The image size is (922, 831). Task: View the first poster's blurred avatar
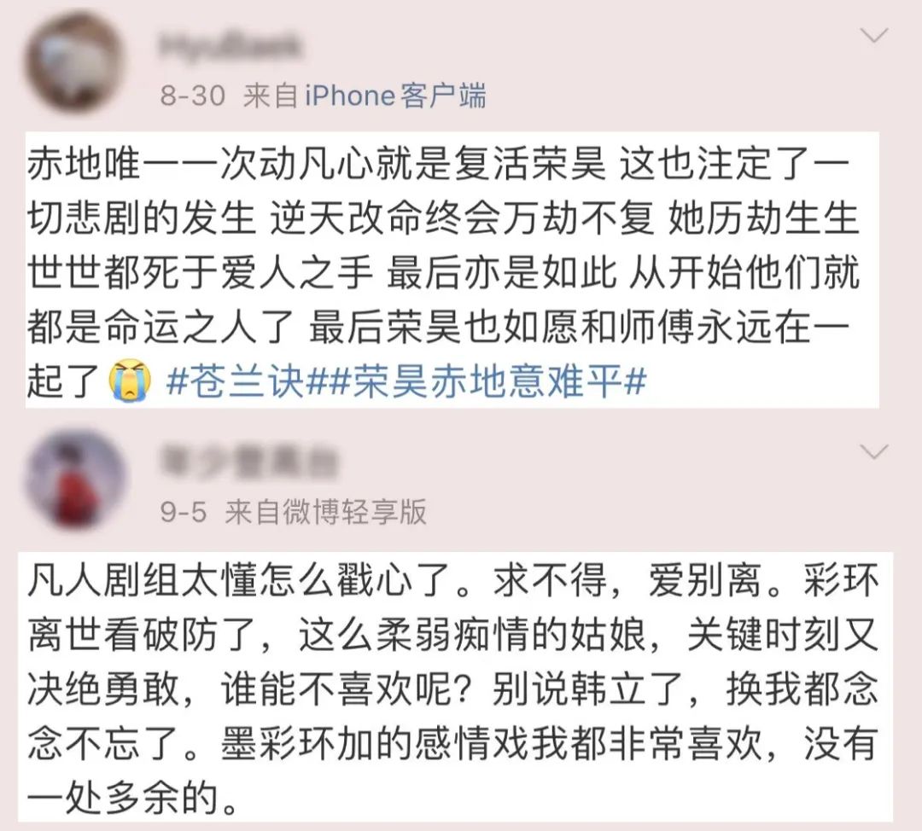74,63
